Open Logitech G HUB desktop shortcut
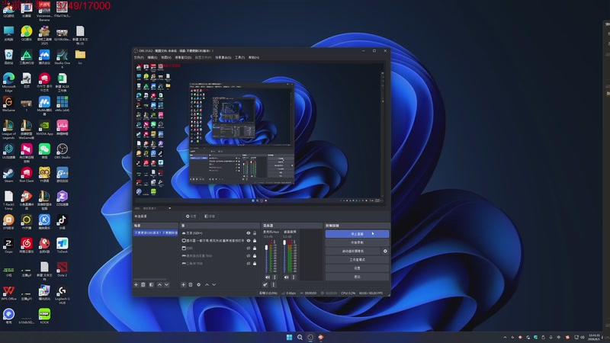 [x=63, y=295]
